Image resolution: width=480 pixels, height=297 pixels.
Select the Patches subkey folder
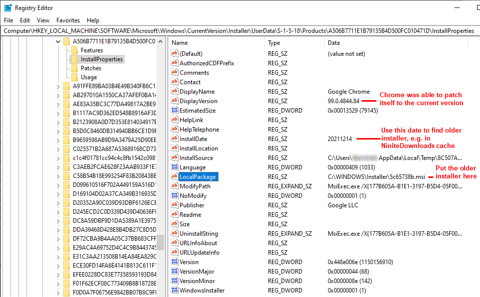(91, 68)
